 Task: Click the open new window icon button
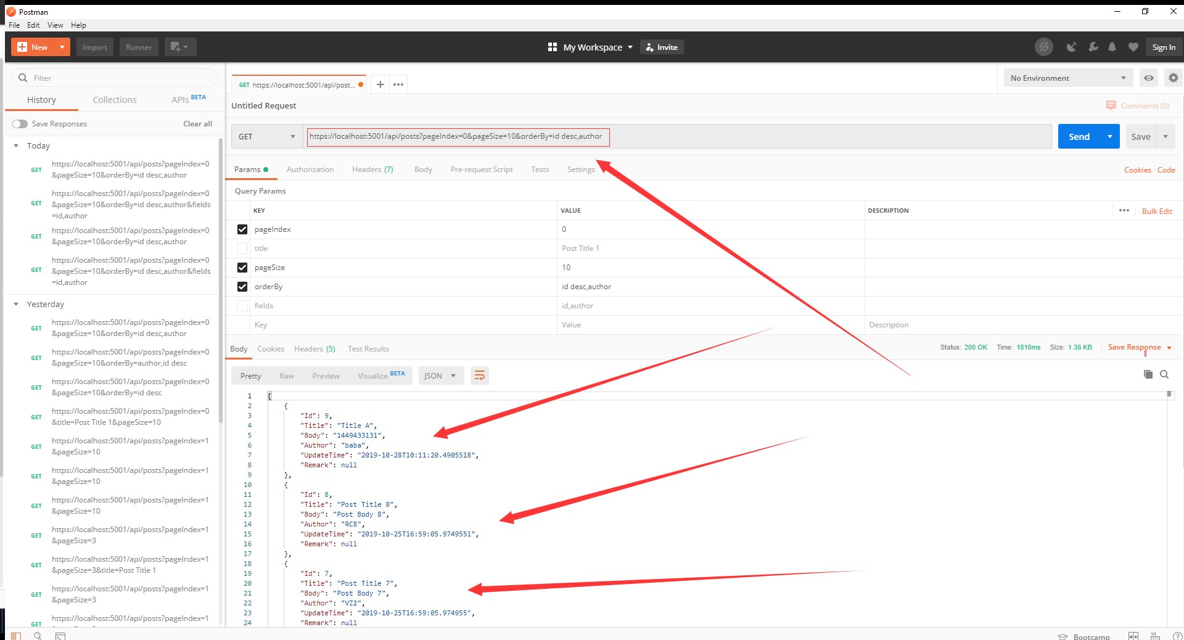pos(180,47)
